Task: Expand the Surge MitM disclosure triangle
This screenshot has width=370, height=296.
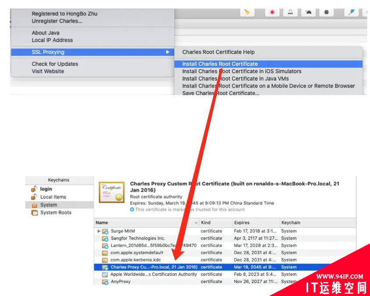Action: point(99,231)
